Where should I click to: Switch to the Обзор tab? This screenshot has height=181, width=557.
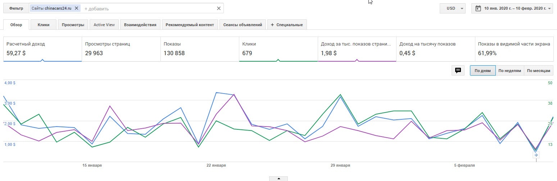[16, 25]
